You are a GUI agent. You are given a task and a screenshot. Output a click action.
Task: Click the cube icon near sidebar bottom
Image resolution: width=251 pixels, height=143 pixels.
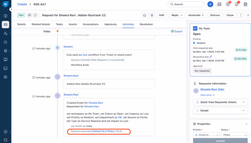5,132
